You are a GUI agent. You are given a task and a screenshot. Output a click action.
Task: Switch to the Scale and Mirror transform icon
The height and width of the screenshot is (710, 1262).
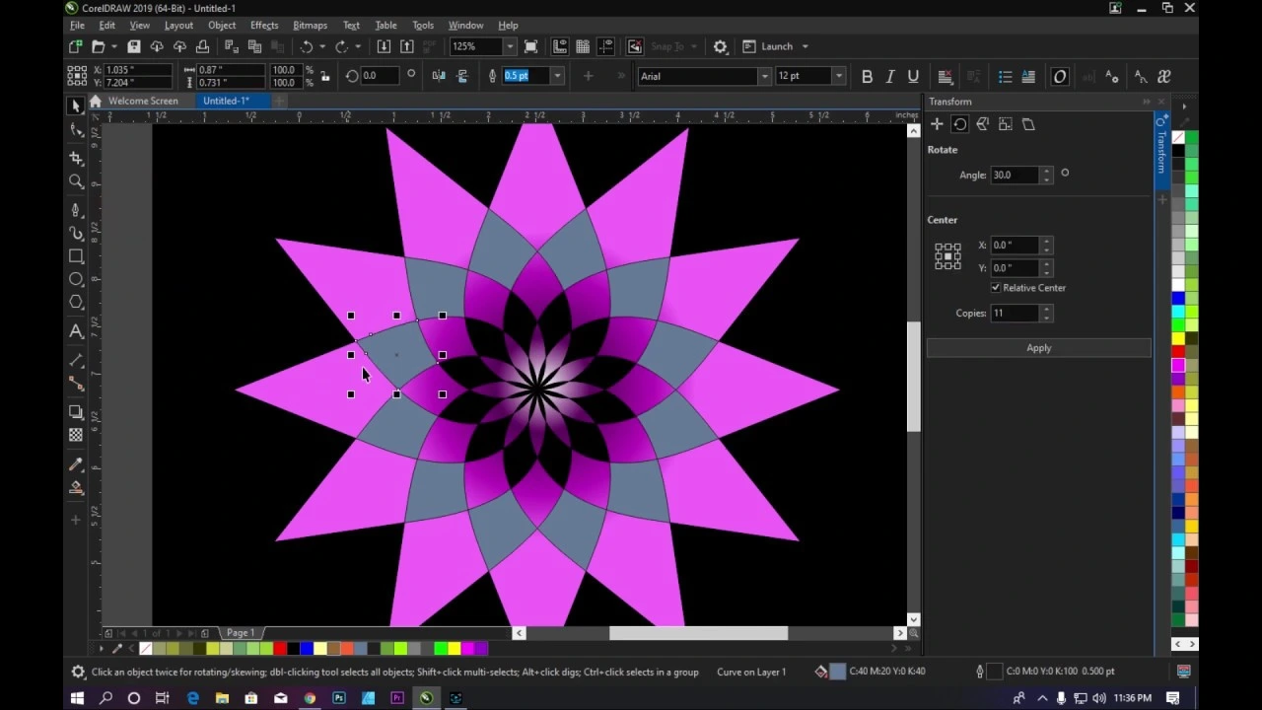pos(982,124)
